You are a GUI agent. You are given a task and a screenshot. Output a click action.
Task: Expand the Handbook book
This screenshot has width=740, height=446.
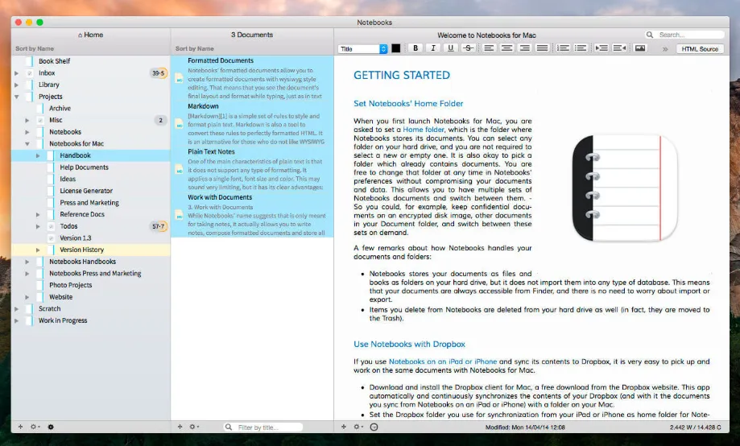(x=38, y=155)
